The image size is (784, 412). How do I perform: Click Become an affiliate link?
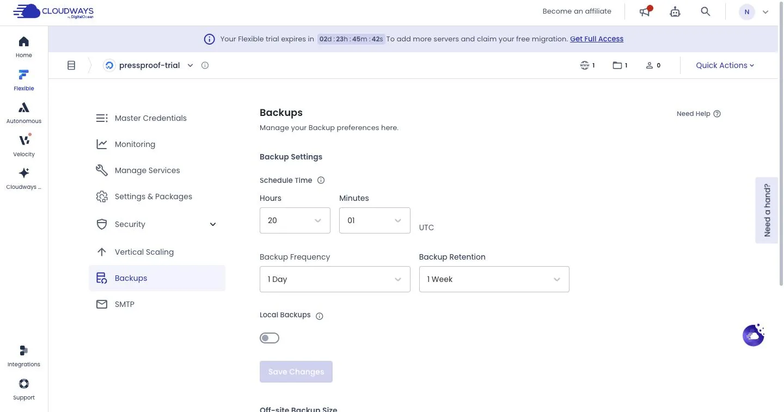(577, 11)
